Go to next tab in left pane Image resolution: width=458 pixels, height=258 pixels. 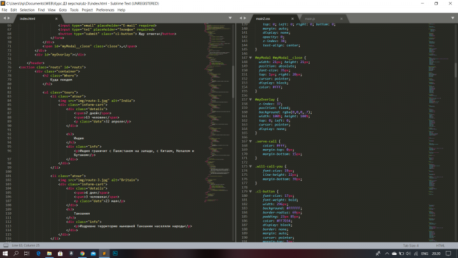9,18
